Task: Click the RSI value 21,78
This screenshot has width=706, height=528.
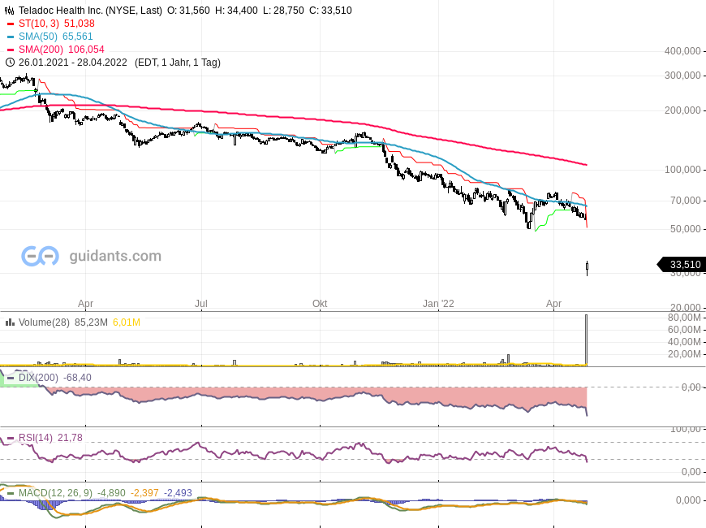Action: point(71,438)
